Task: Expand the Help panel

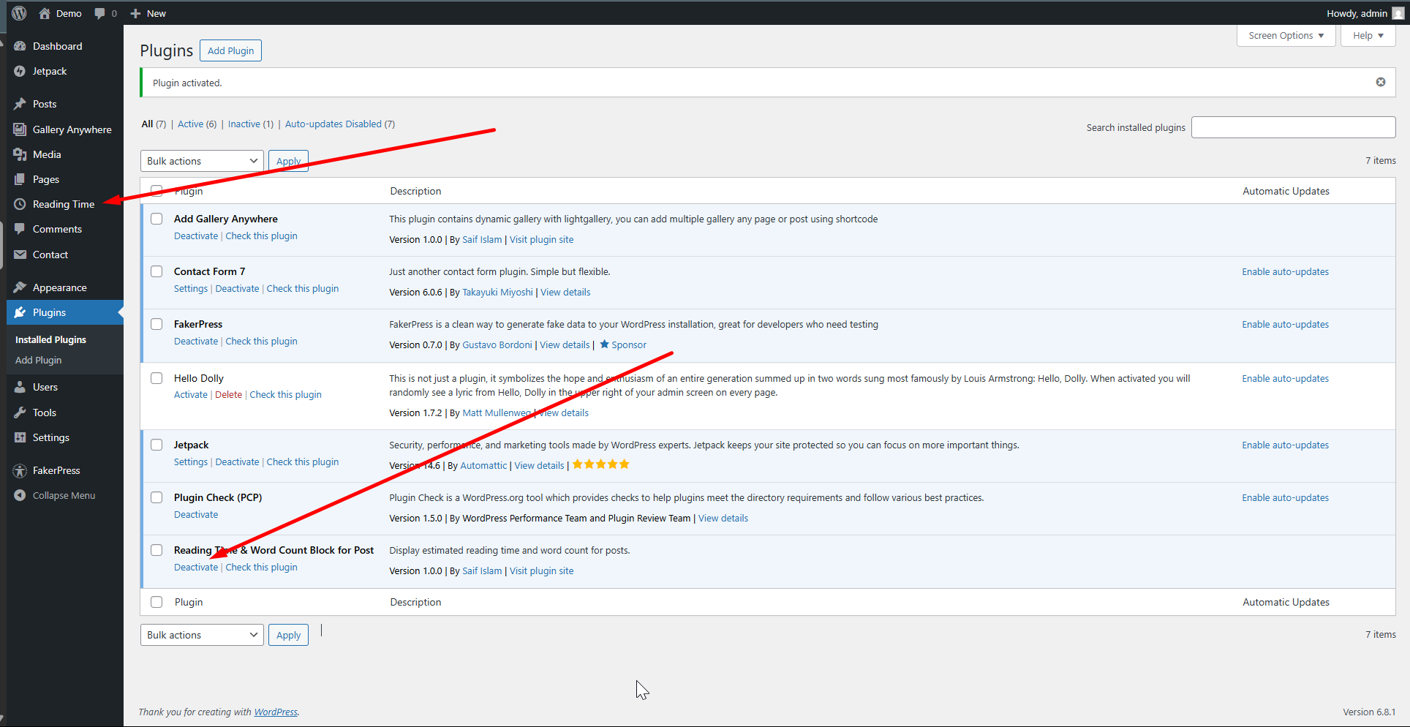Action: (x=1368, y=35)
